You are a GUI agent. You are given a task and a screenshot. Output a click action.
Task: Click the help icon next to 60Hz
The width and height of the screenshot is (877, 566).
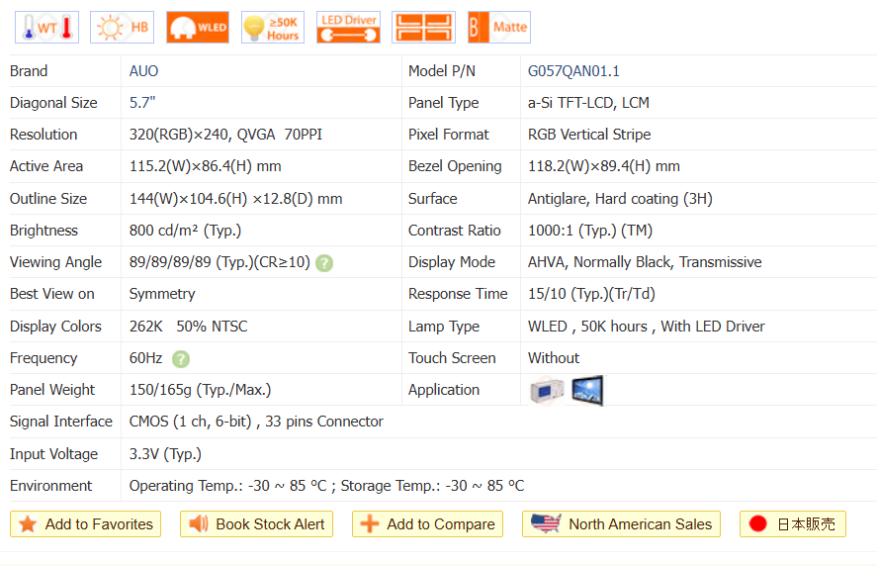pos(181,358)
